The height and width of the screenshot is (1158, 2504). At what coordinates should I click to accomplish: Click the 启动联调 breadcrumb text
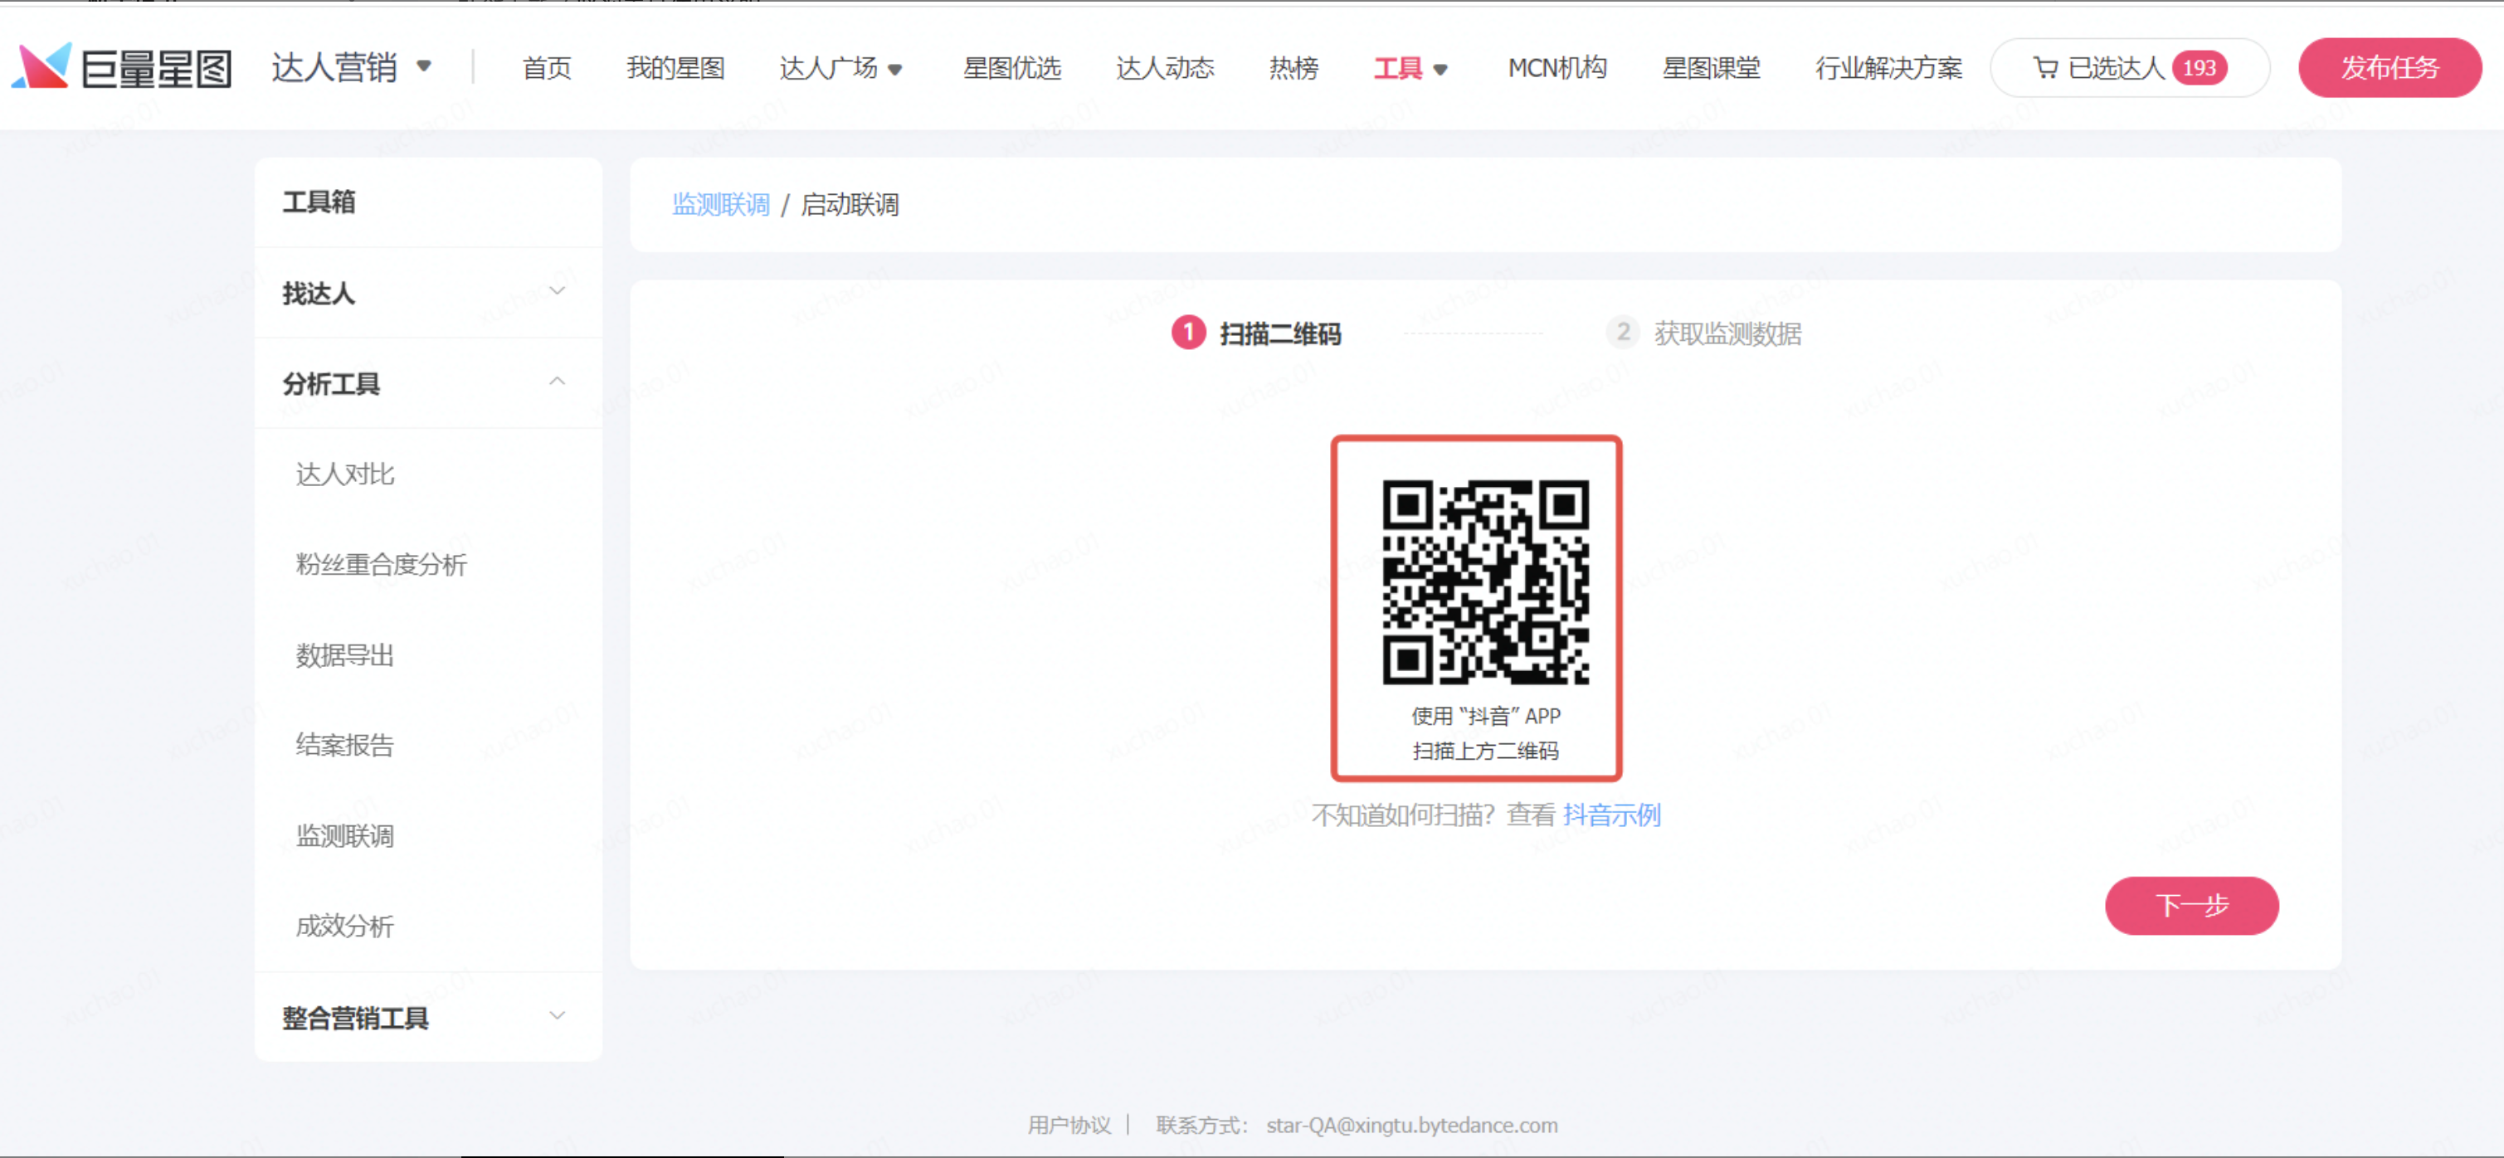point(850,205)
